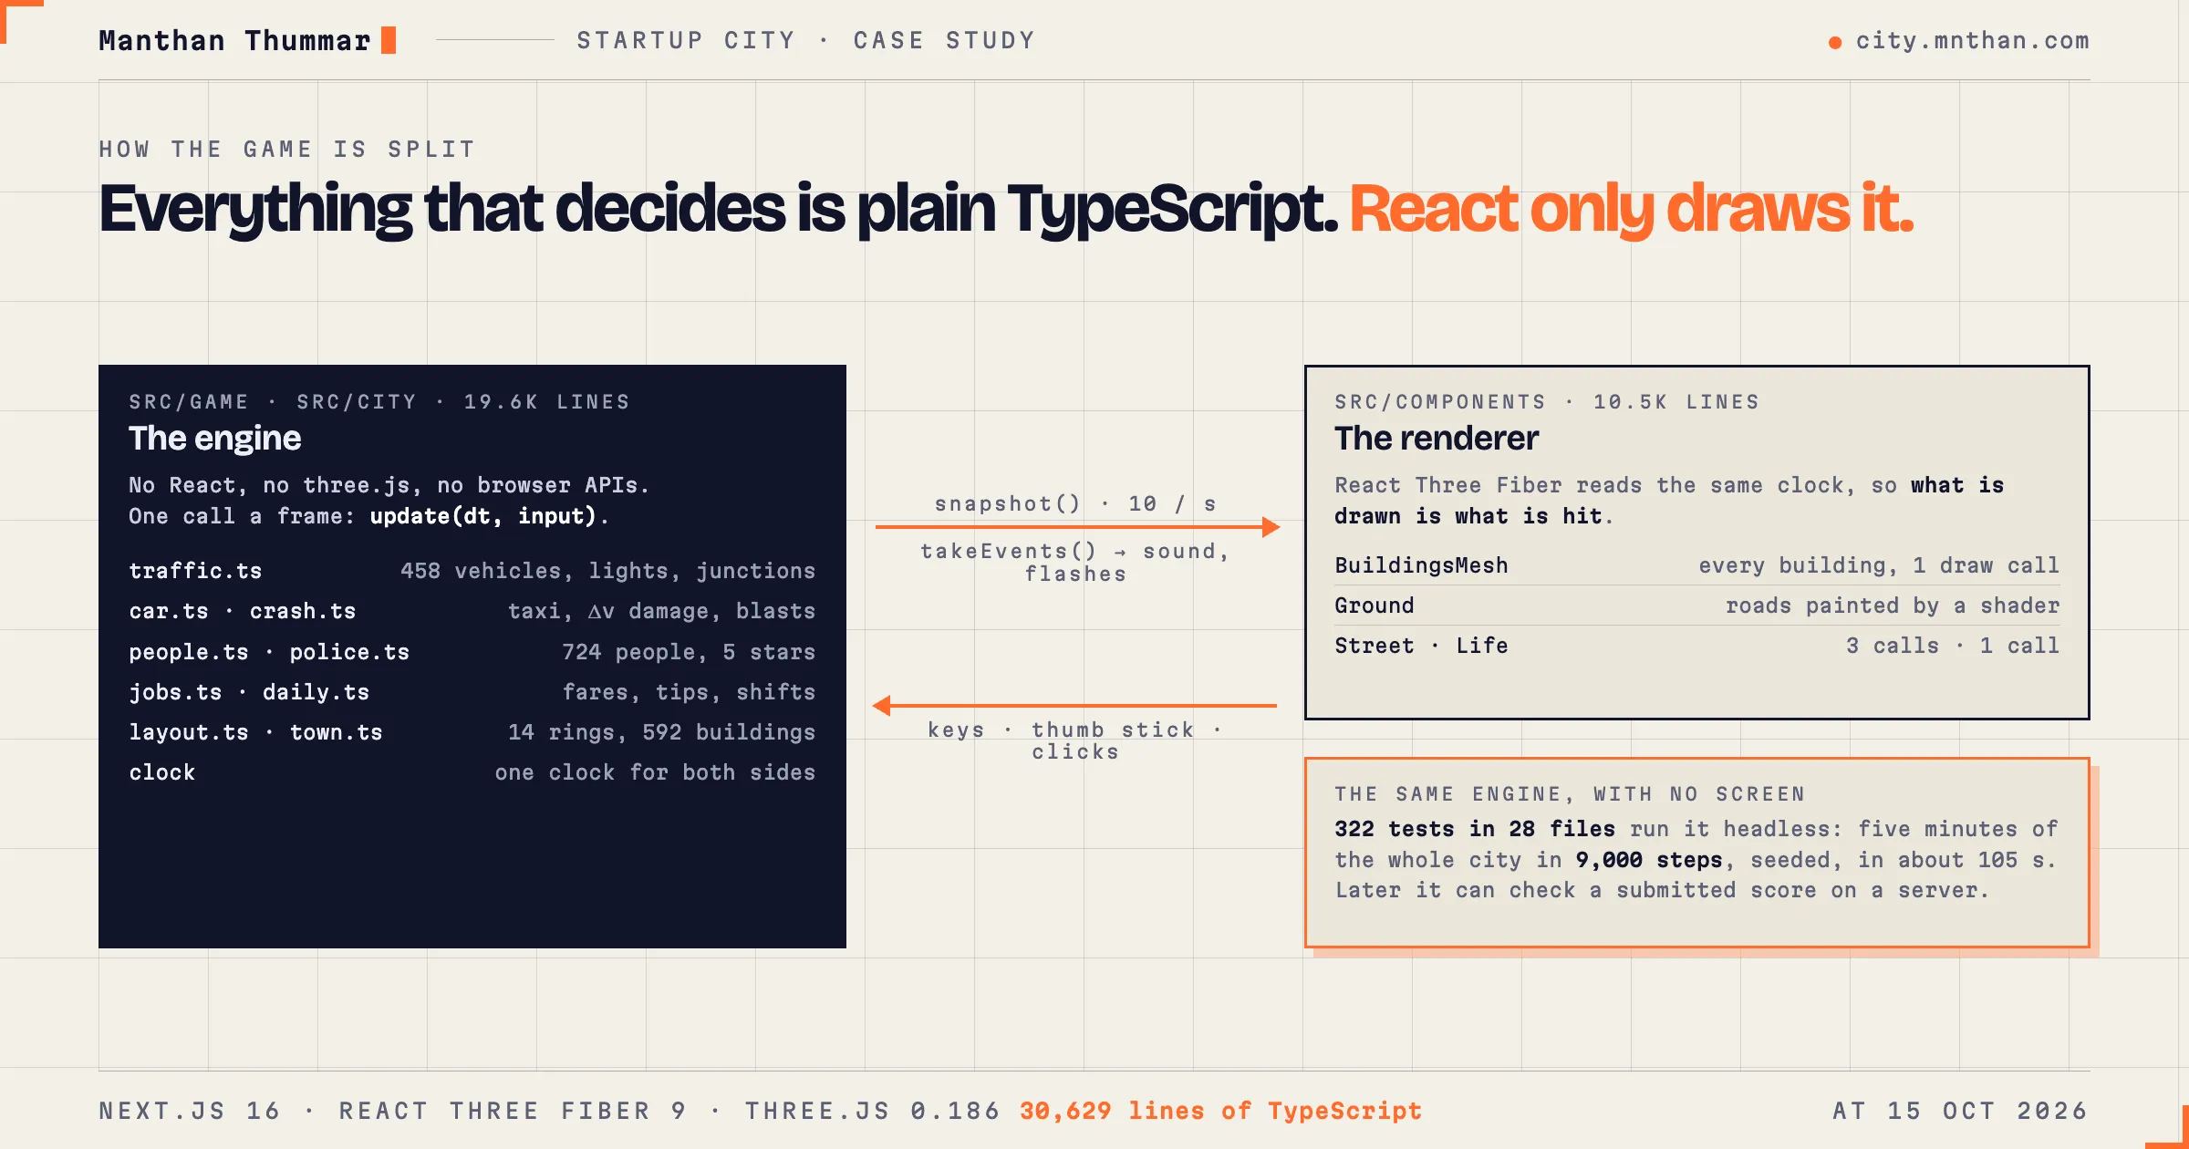Screen dimensions: 2189x1149
Task: Click the AT 15 OCT 2026 date
Action: 1961,1111
